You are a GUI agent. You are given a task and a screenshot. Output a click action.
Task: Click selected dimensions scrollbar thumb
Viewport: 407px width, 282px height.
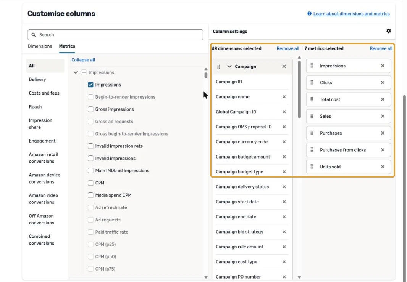[x=299, y=90]
